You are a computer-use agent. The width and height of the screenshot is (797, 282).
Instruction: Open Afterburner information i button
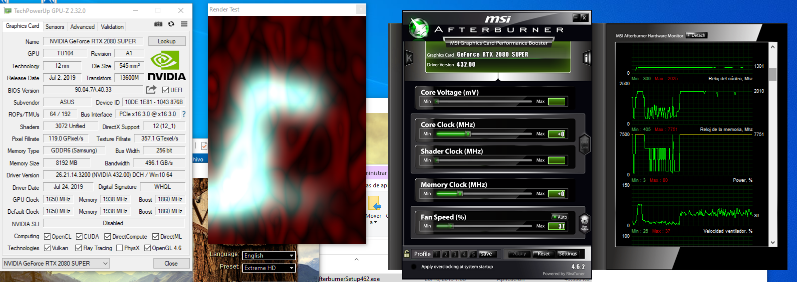(x=587, y=58)
